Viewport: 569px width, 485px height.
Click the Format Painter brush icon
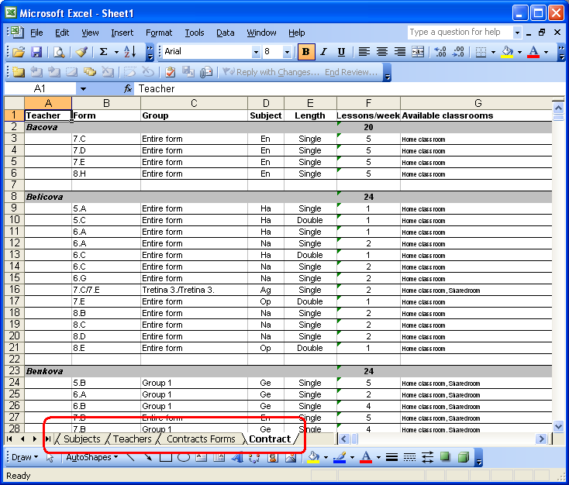[81, 52]
